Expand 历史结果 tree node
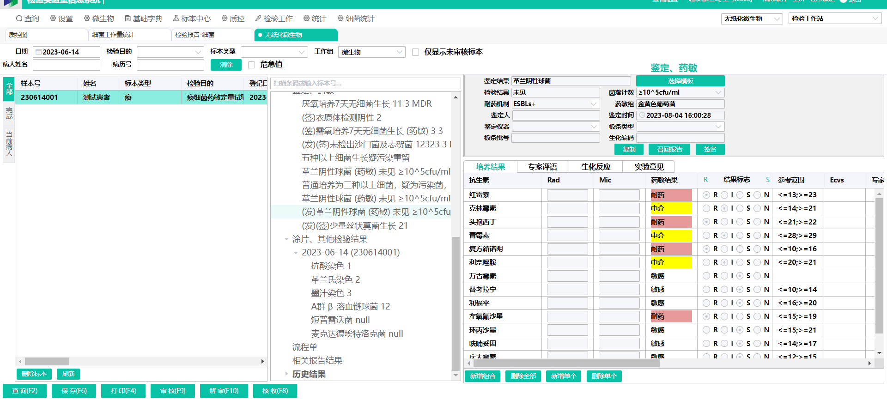This screenshot has height=400, width=887. (286, 374)
